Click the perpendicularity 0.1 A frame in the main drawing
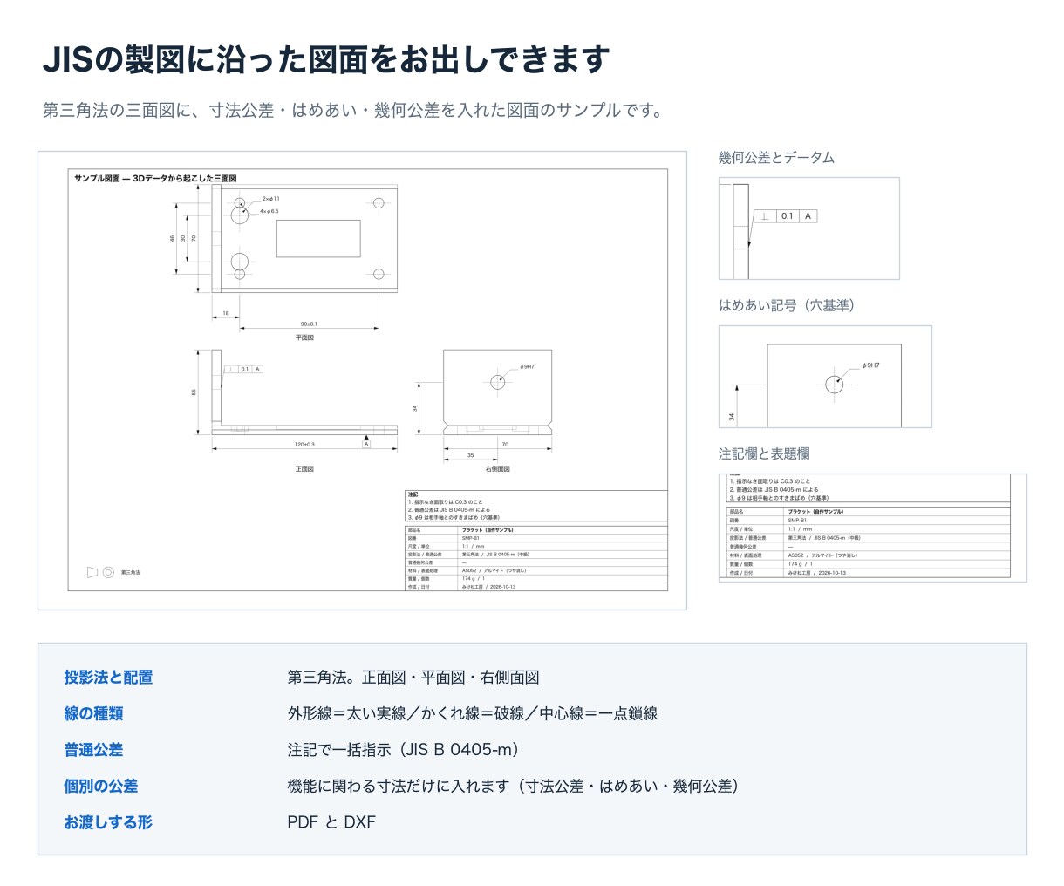This screenshot has height=886, width=1064. (243, 369)
